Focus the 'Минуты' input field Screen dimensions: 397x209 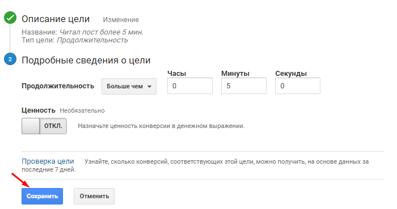click(x=244, y=86)
